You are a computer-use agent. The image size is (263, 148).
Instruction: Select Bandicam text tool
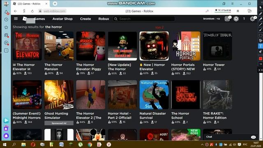pos(261,46)
